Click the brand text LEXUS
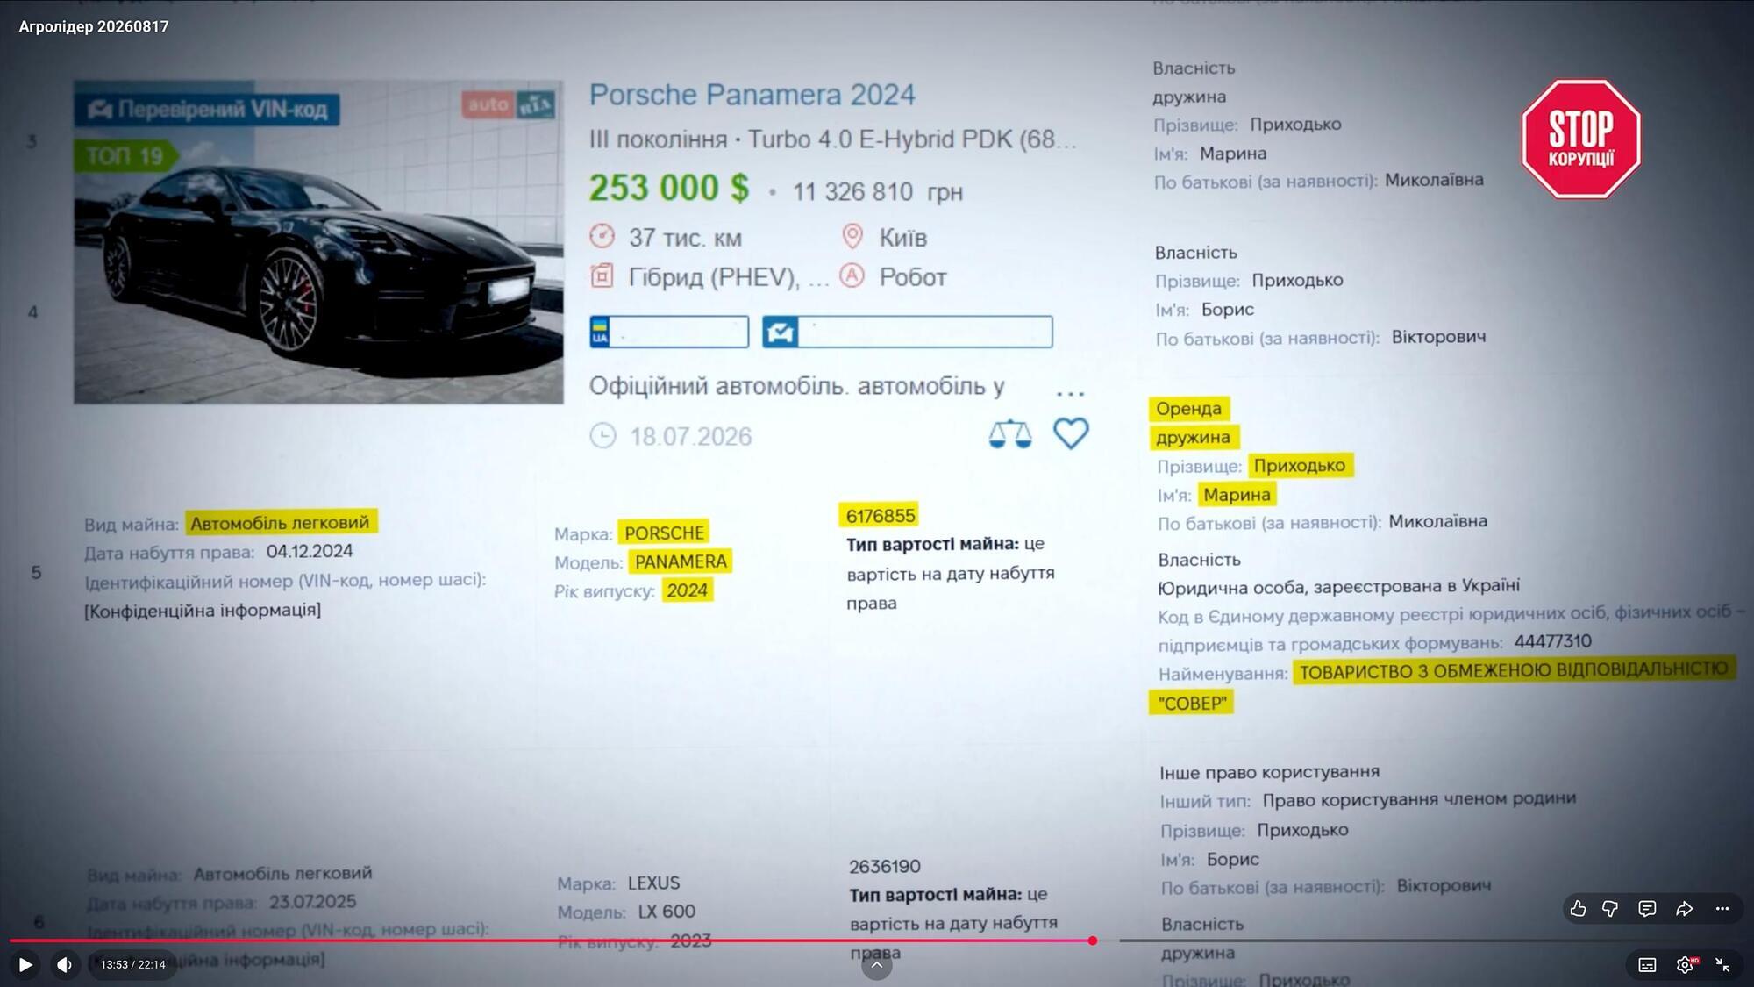Image resolution: width=1754 pixels, height=987 pixels. [x=653, y=883]
